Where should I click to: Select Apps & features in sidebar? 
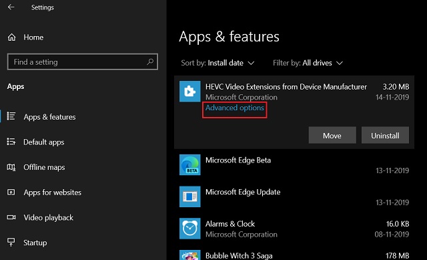coord(49,117)
